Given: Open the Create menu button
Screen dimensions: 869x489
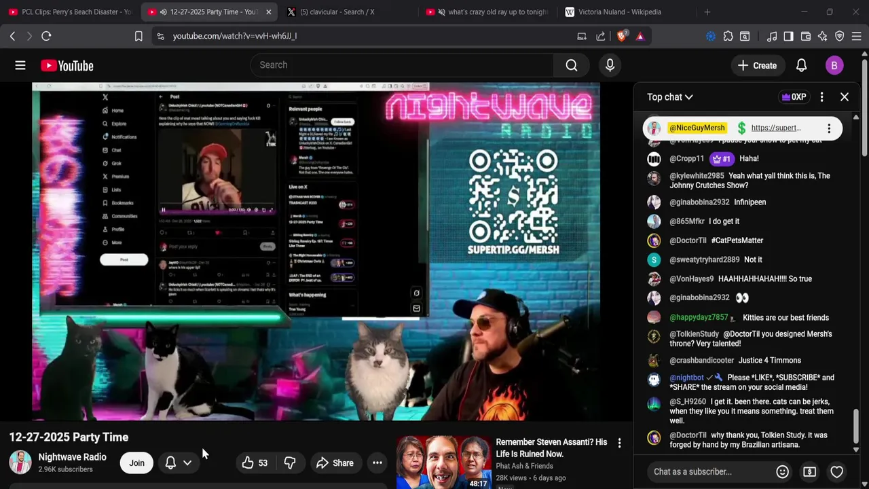Looking at the screenshot, I should [x=757, y=66].
